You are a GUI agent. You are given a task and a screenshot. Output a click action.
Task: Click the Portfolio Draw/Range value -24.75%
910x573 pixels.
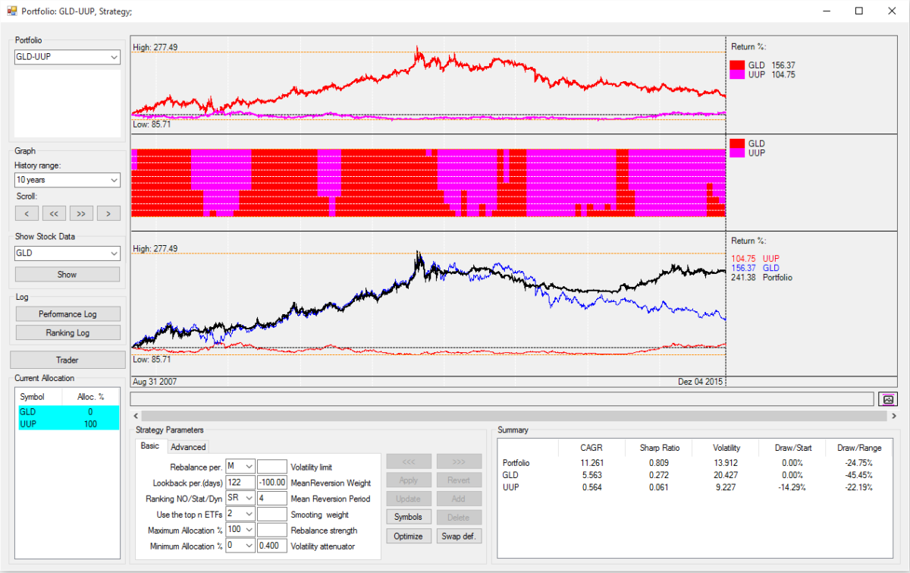(859, 463)
